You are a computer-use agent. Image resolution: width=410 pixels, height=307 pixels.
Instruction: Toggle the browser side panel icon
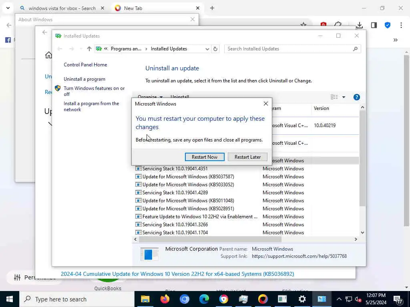pyautogui.click(x=374, y=25)
